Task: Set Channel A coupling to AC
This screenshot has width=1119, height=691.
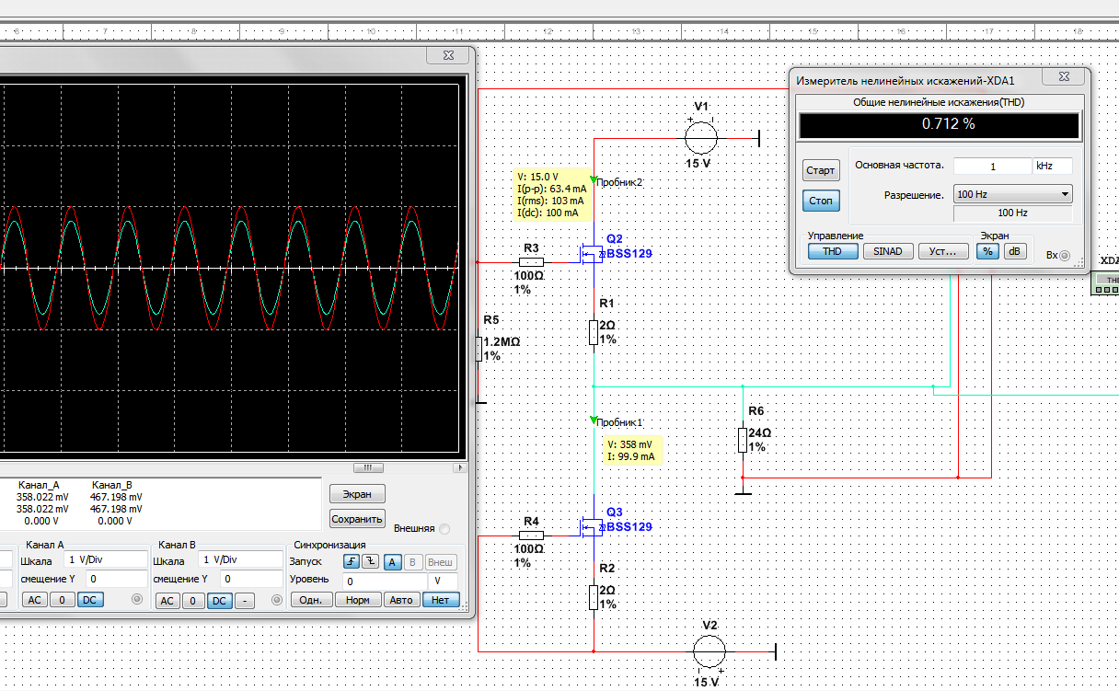Action: point(33,600)
